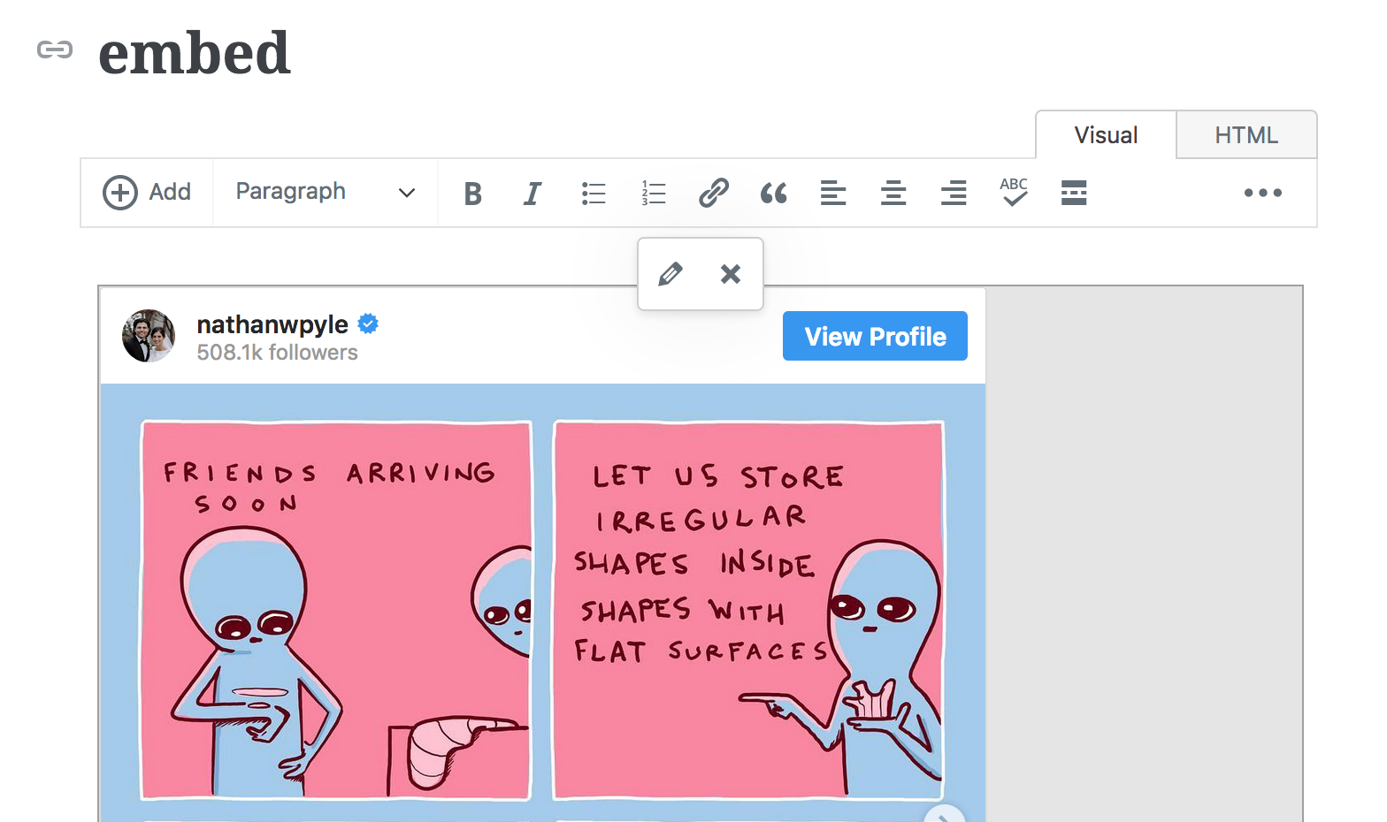Insert a Read More tag
The width and height of the screenshot is (1387, 822).
pos(1074,193)
